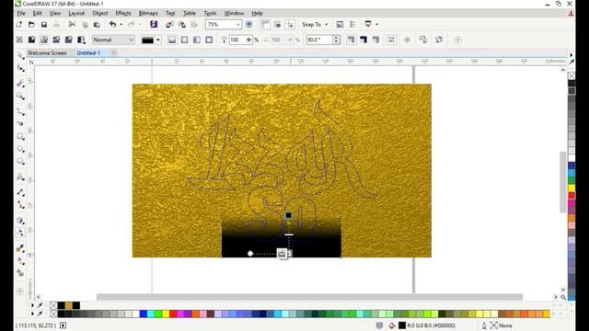Click the Cut scissors icon
The width and height of the screenshot is (589, 331).
click(72, 25)
